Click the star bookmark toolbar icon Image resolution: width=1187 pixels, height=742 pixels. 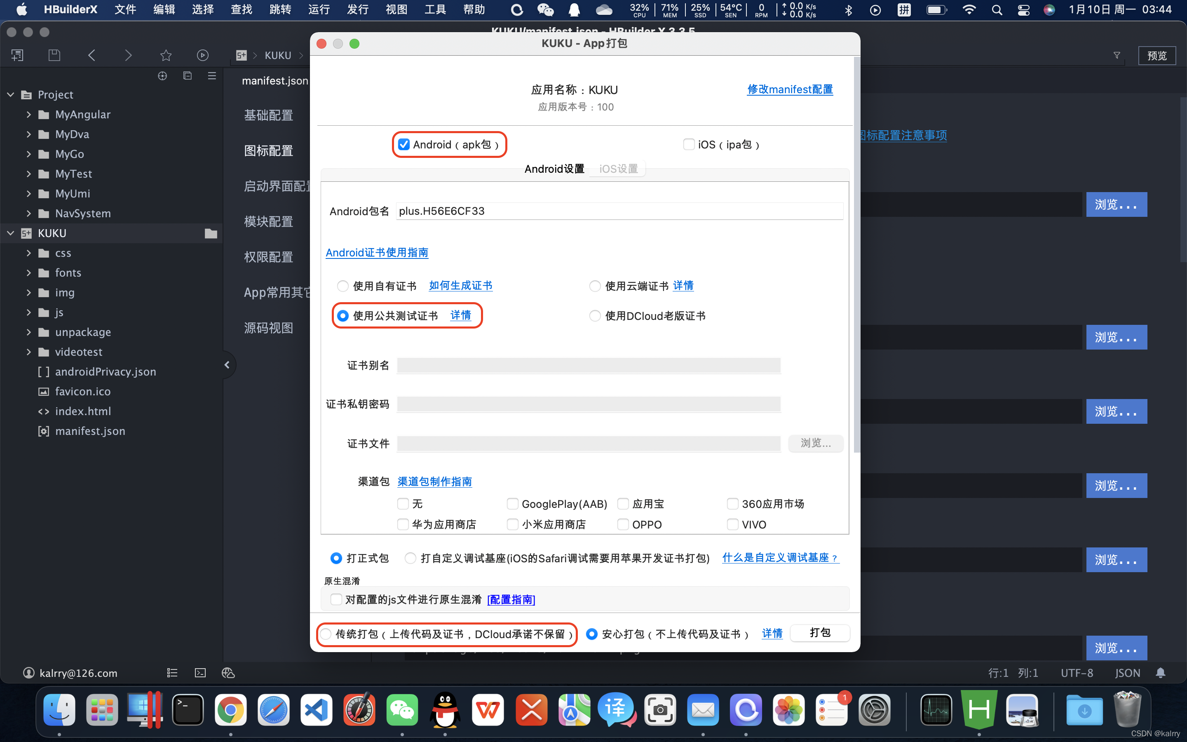tap(166, 56)
